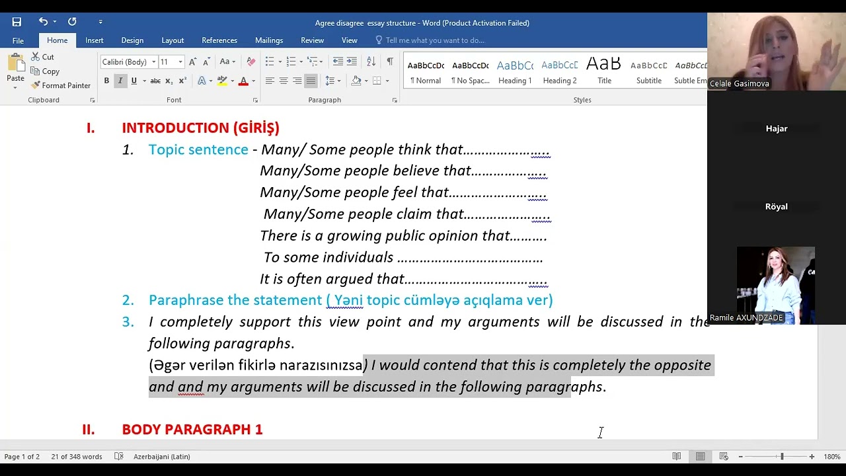Open the undo history dropdown arrow
Viewport: 846px width, 476px height.
[55, 22]
